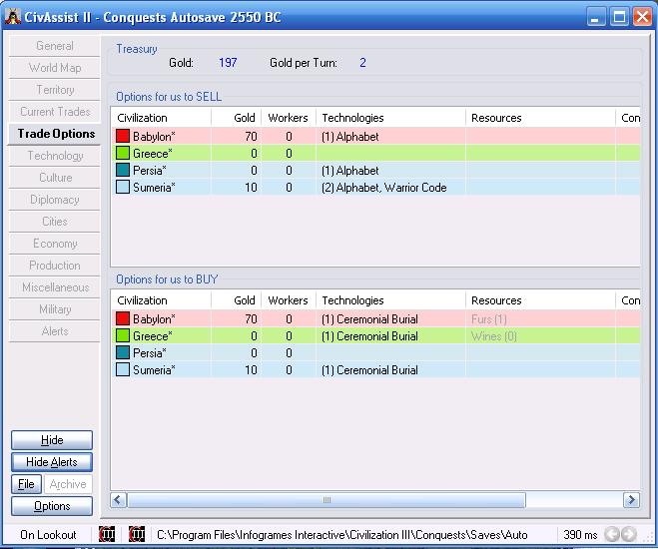The image size is (658, 549).
Task: Click Resources column header in BUY list
Action: point(540,300)
